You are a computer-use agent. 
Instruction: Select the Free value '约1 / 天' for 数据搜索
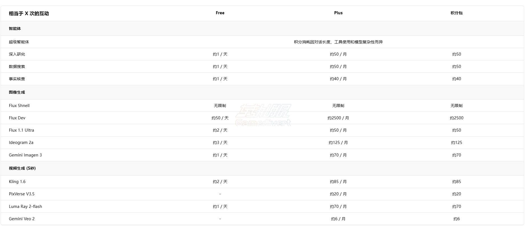pyautogui.click(x=220, y=67)
